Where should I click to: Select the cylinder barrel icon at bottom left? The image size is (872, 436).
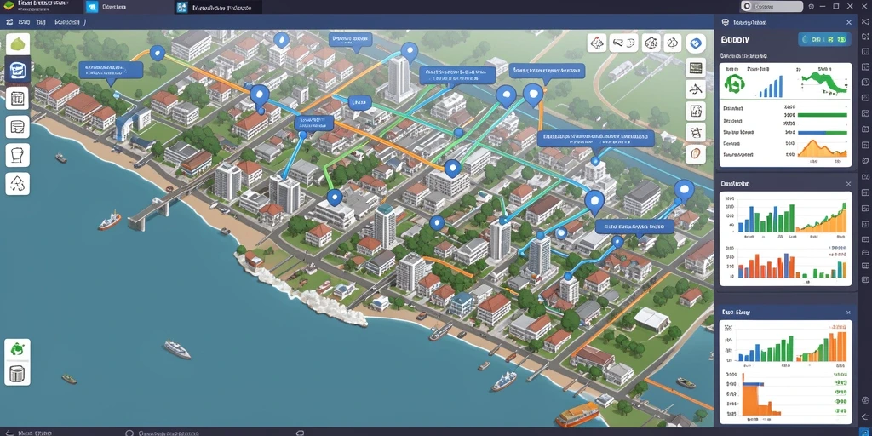[x=18, y=374]
